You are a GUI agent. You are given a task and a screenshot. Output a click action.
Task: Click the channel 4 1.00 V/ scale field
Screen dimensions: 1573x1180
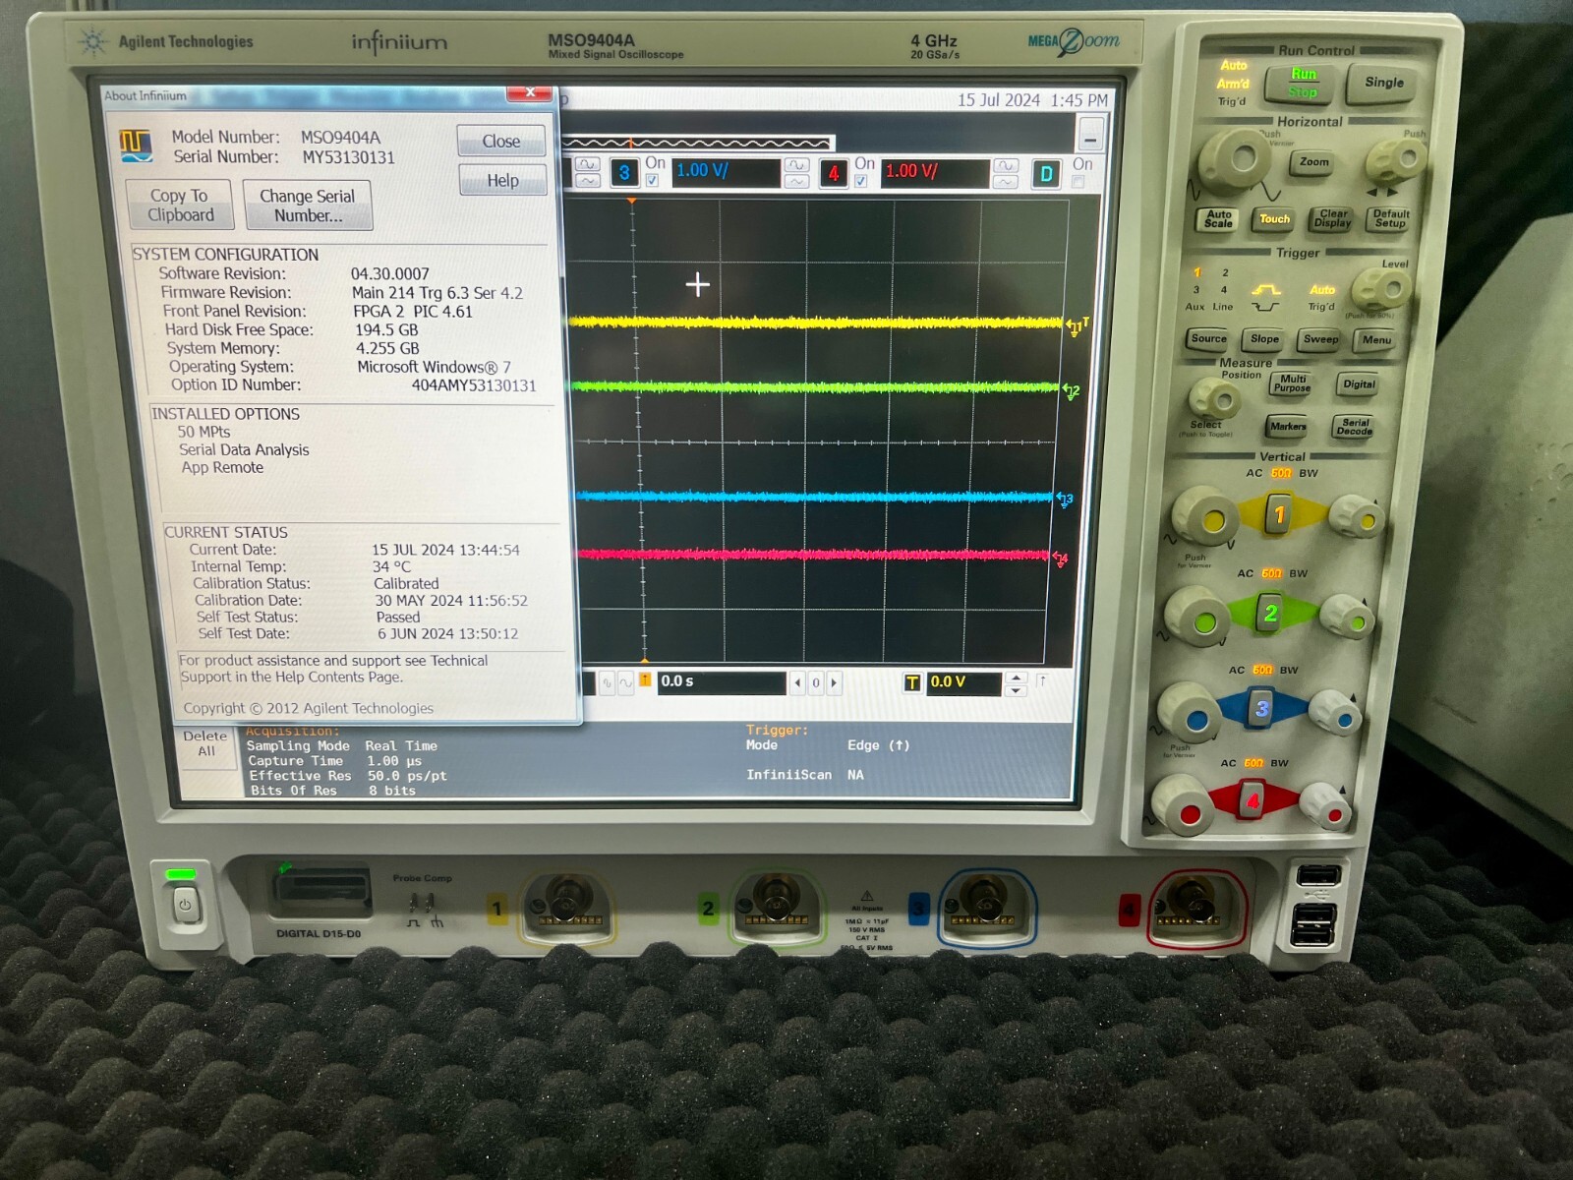(935, 173)
